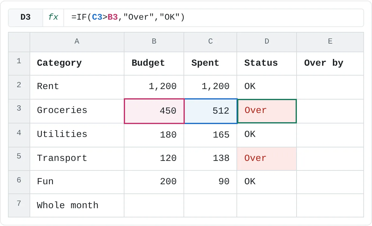Image resolution: width=372 pixels, height=226 pixels.
Task: Click the Groceries spent cell showing 512
Action: point(210,111)
